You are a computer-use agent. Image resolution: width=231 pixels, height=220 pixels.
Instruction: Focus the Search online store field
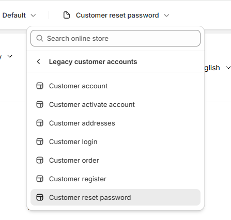point(115,38)
